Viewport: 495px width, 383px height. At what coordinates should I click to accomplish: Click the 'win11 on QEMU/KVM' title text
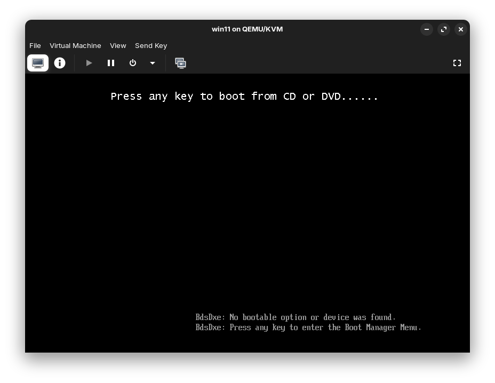click(247, 29)
